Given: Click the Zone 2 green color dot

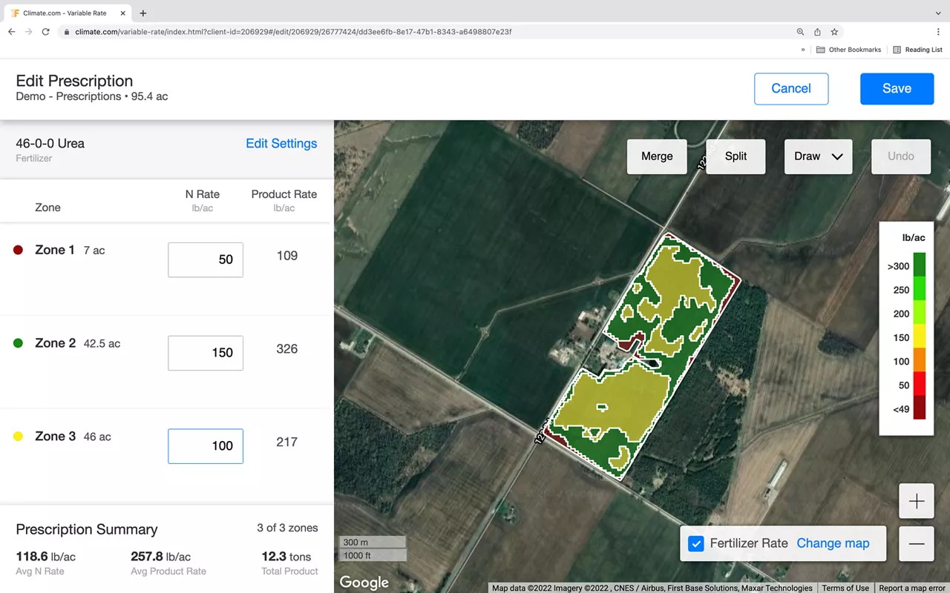Looking at the screenshot, I should click(x=19, y=343).
